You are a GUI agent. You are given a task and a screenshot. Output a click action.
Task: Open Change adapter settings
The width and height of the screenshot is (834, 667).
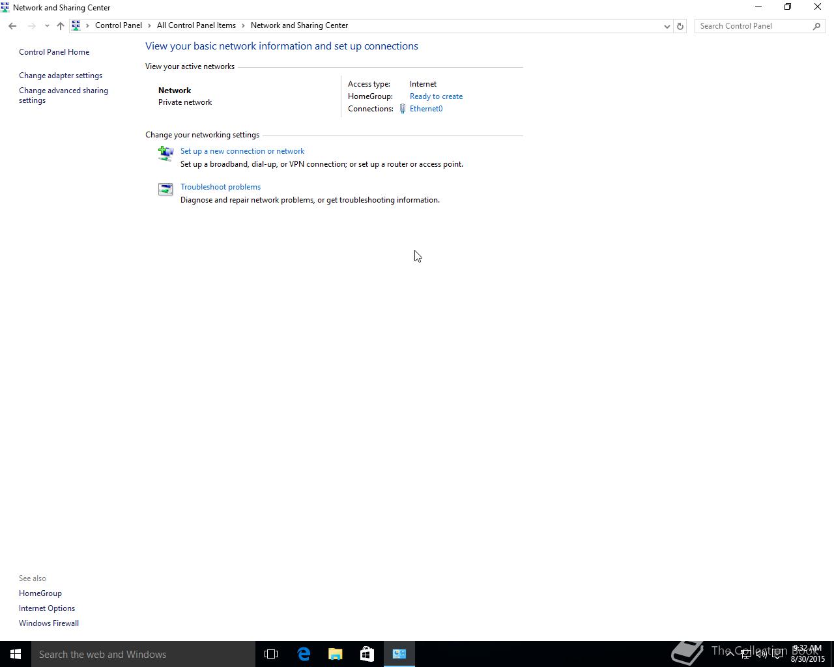(x=61, y=76)
